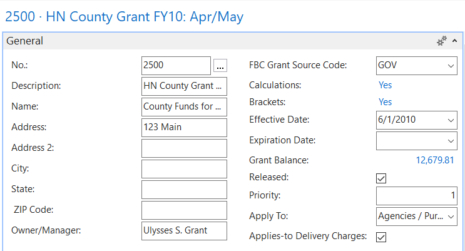Image resolution: width=465 pixels, height=251 pixels.
Task: Click the Priority number field
Action: [x=416, y=196]
